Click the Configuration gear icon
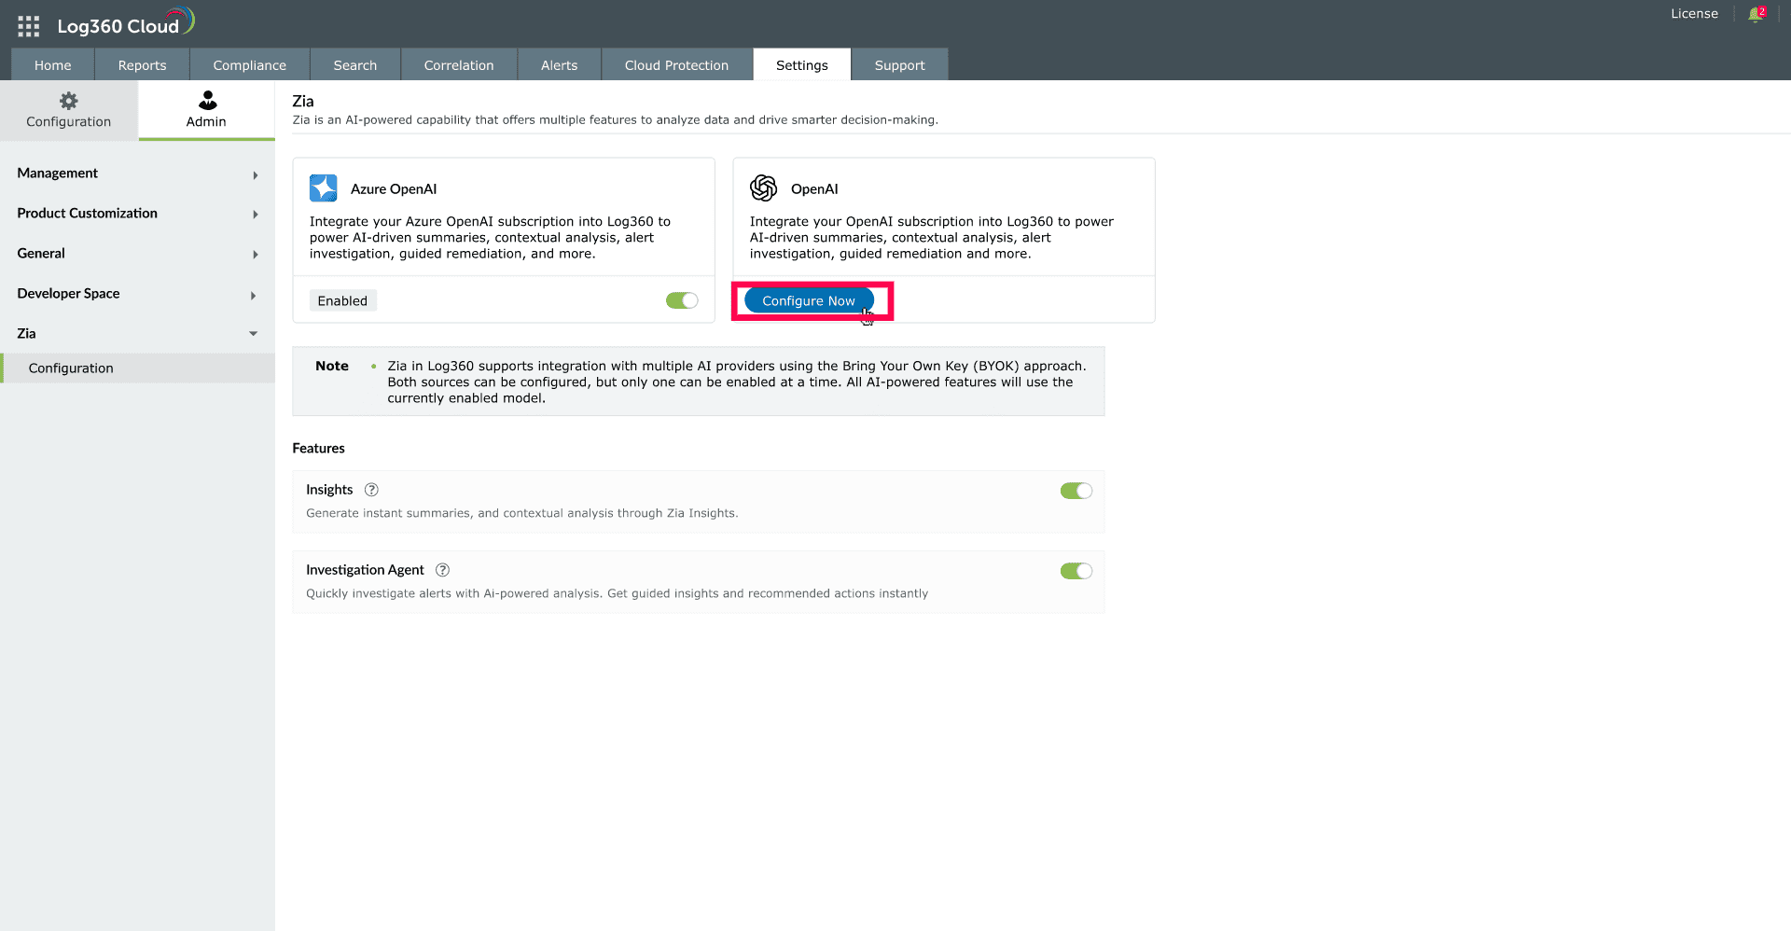Screen dimensions: 1791x931 coord(69,101)
